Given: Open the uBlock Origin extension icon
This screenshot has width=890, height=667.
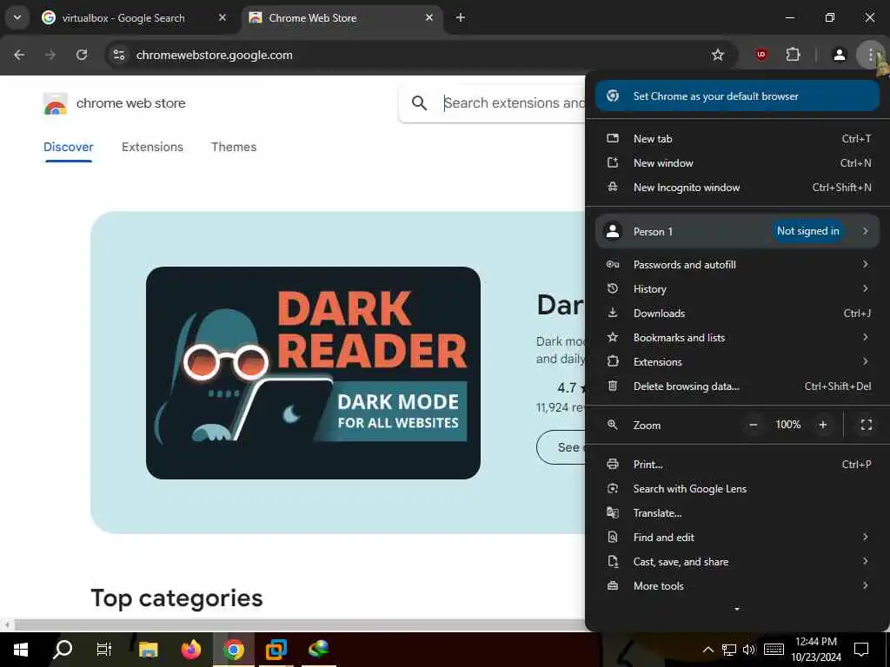Looking at the screenshot, I should click(761, 55).
